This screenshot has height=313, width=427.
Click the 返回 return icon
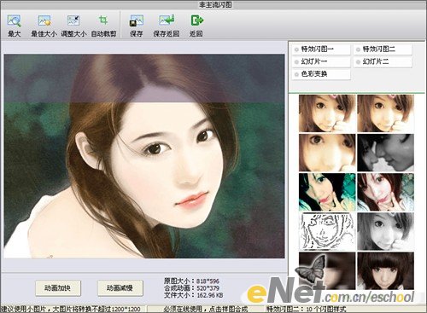[x=196, y=20]
